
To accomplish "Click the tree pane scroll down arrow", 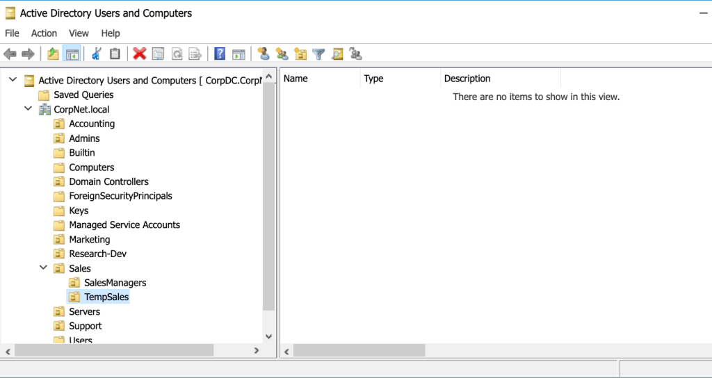I will (x=270, y=336).
